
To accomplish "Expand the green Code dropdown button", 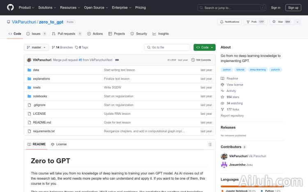I will 205,47.
